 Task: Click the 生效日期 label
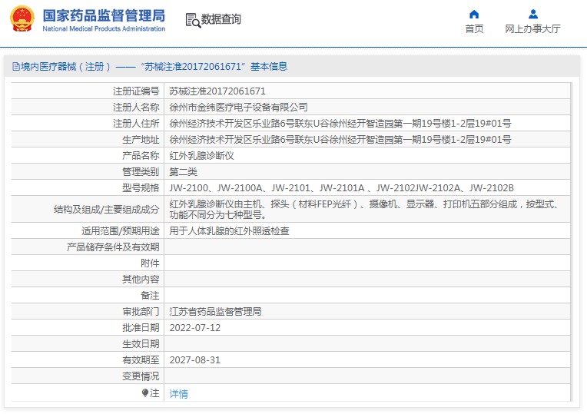[141, 343]
